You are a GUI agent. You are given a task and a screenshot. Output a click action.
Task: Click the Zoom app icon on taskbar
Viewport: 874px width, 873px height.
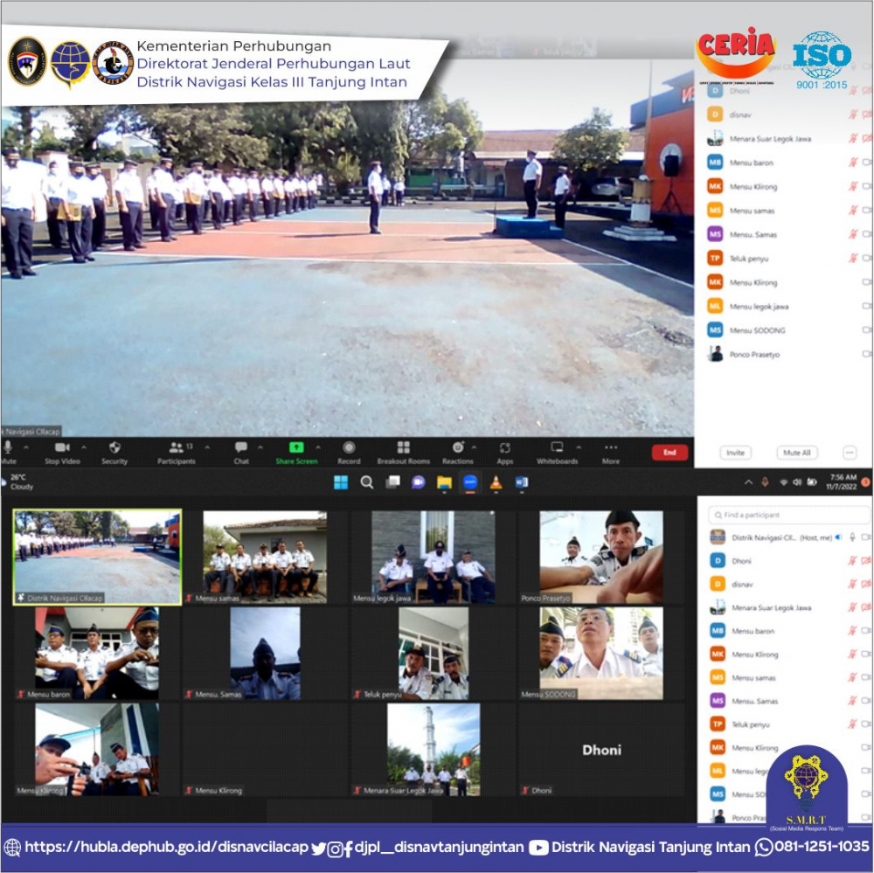pyautogui.click(x=470, y=482)
